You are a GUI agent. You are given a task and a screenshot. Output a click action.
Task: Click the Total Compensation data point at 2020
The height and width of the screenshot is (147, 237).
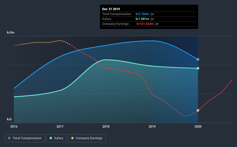[x=198, y=60]
